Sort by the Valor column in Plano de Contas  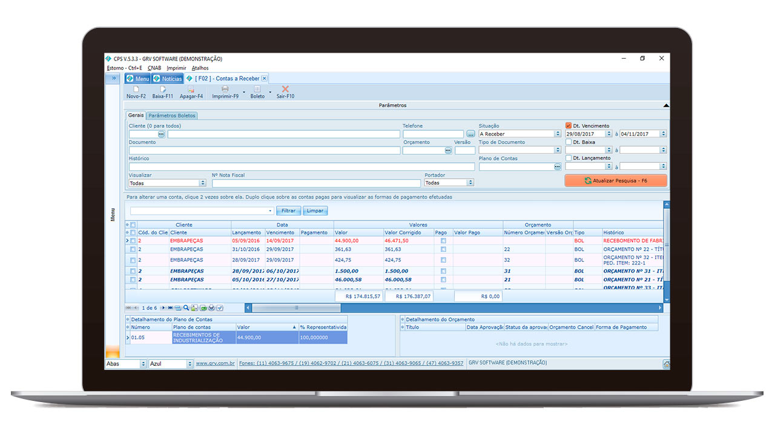pos(266,328)
